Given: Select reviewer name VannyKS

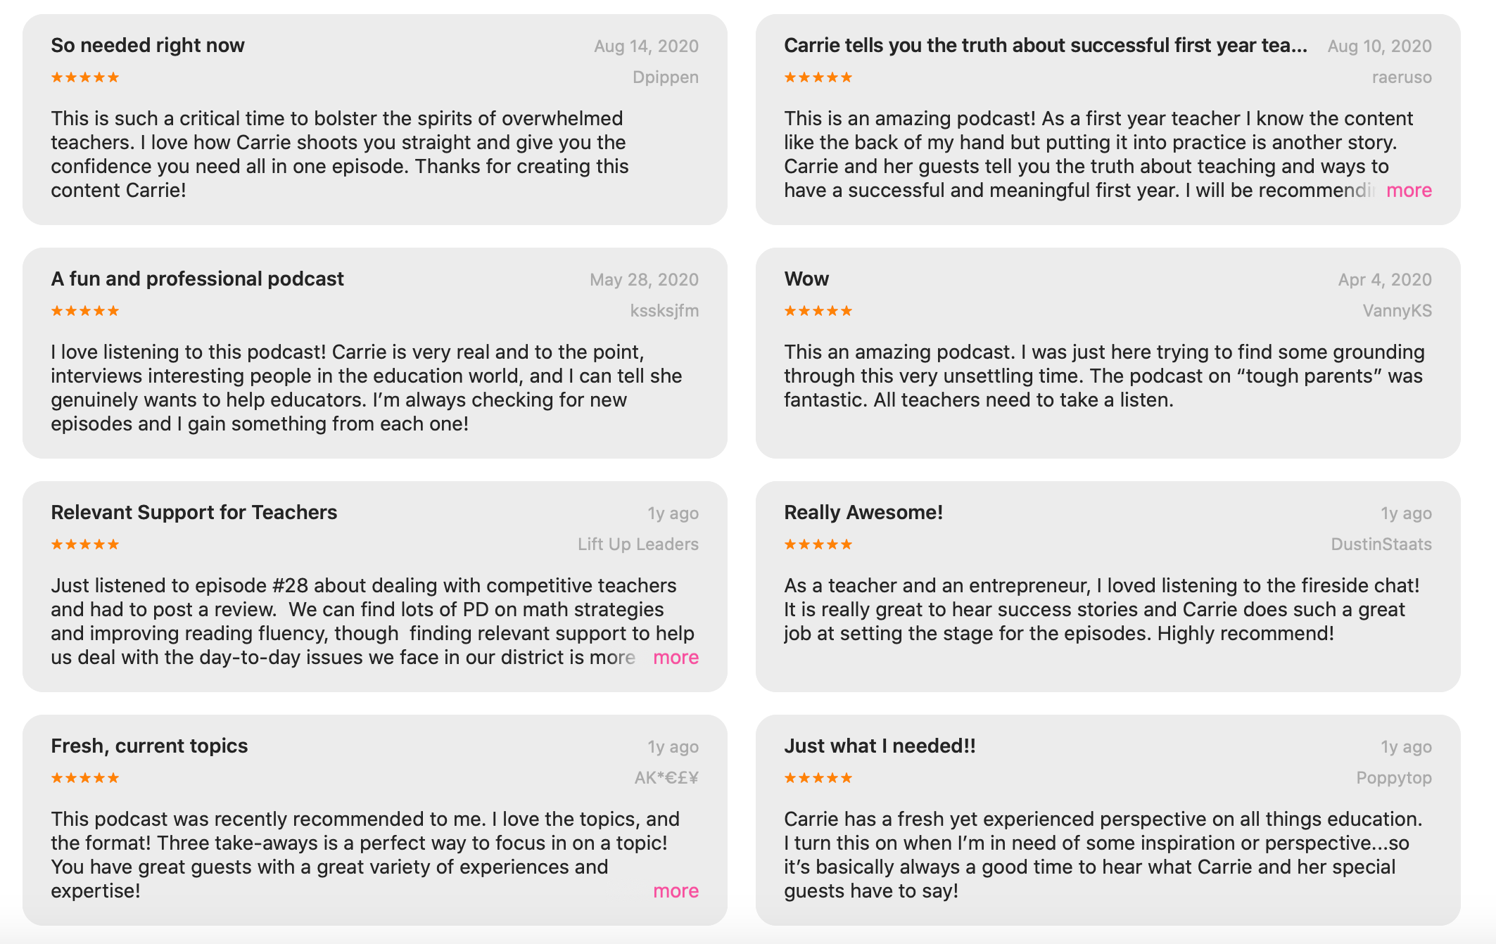Looking at the screenshot, I should tap(1397, 311).
